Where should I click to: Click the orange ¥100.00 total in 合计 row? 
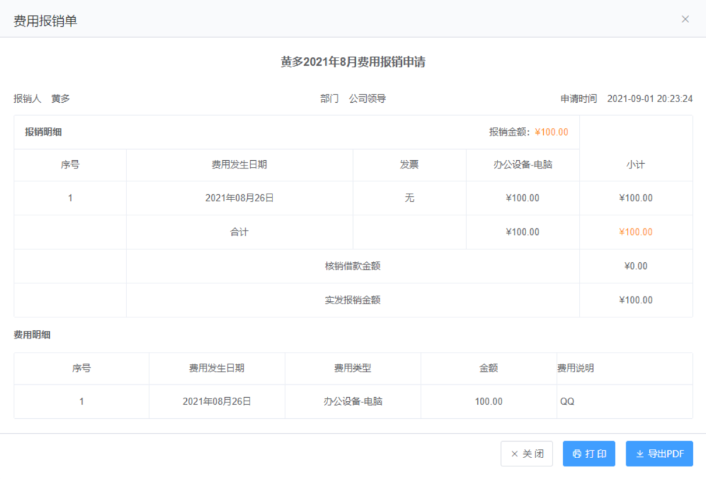tap(636, 232)
